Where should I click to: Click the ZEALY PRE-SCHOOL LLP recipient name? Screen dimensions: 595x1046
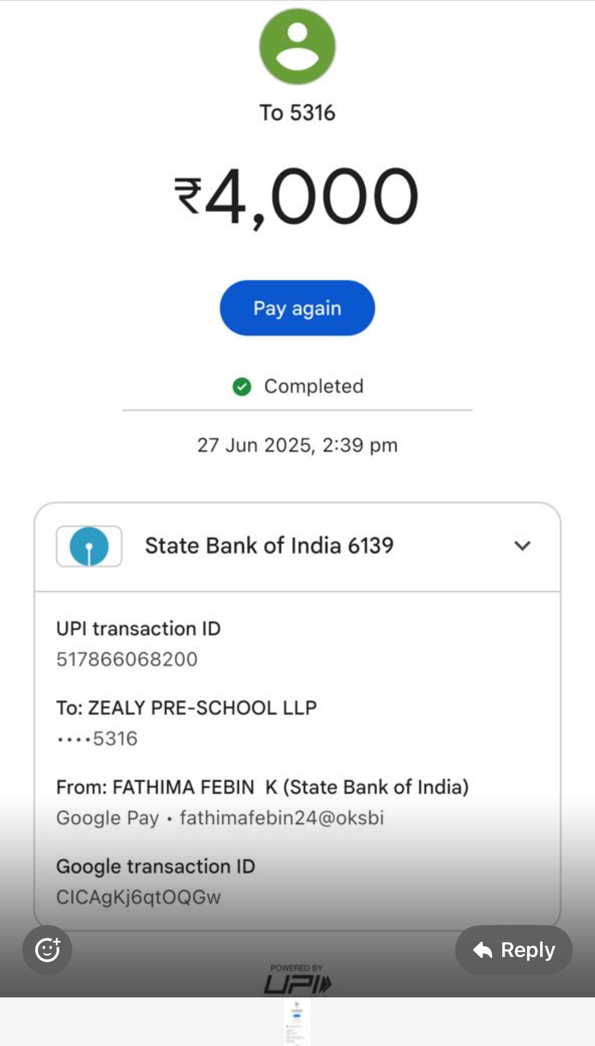point(202,708)
